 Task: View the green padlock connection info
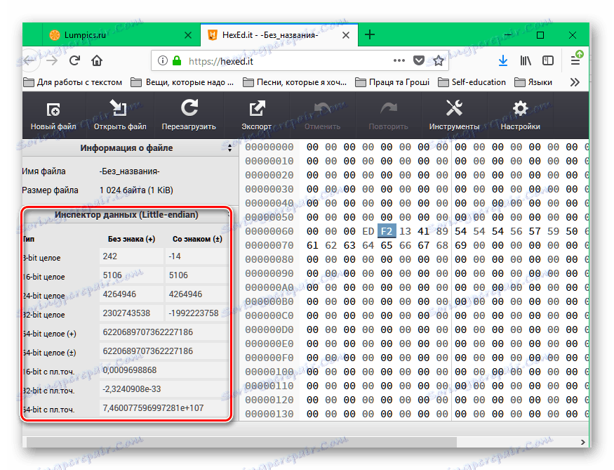coord(177,60)
